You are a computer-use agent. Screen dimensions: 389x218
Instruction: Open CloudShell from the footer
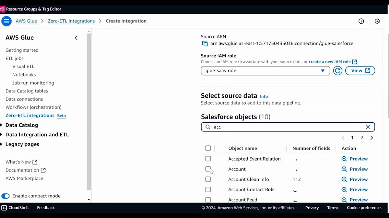click(15, 208)
